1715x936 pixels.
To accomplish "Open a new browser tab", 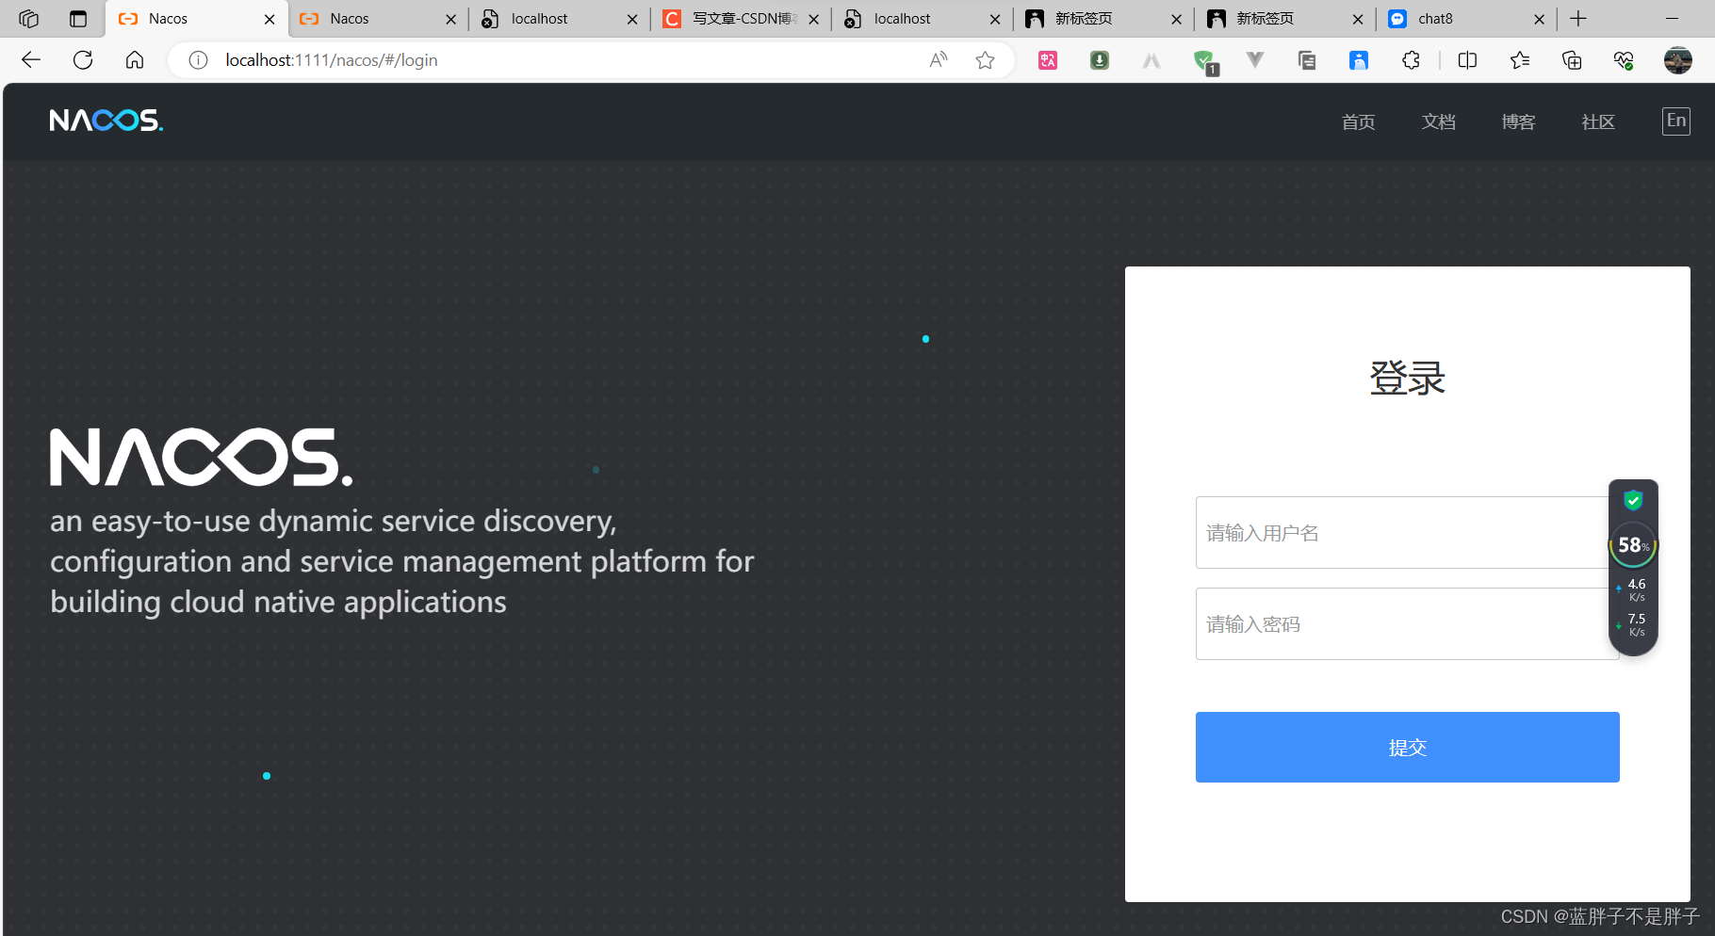I will (x=1578, y=19).
